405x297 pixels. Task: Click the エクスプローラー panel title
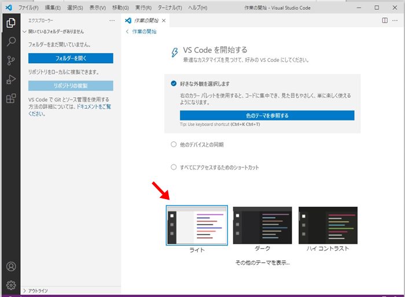[x=41, y=20]
